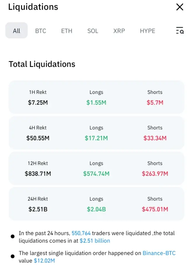Switch to the SOL tab
Image resolution: width=193 pixels, height=277 pixels.
pyautogui.click(x=93, y=31)
